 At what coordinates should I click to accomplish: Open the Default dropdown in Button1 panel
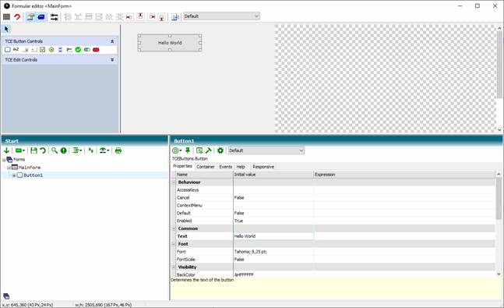pyautogui.click(x=266, y=150)
